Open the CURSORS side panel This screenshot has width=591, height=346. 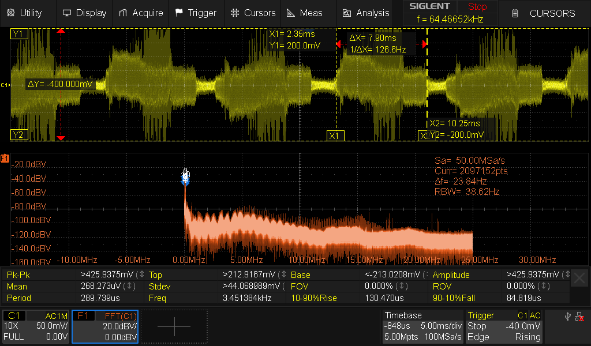tap(544, 13)
